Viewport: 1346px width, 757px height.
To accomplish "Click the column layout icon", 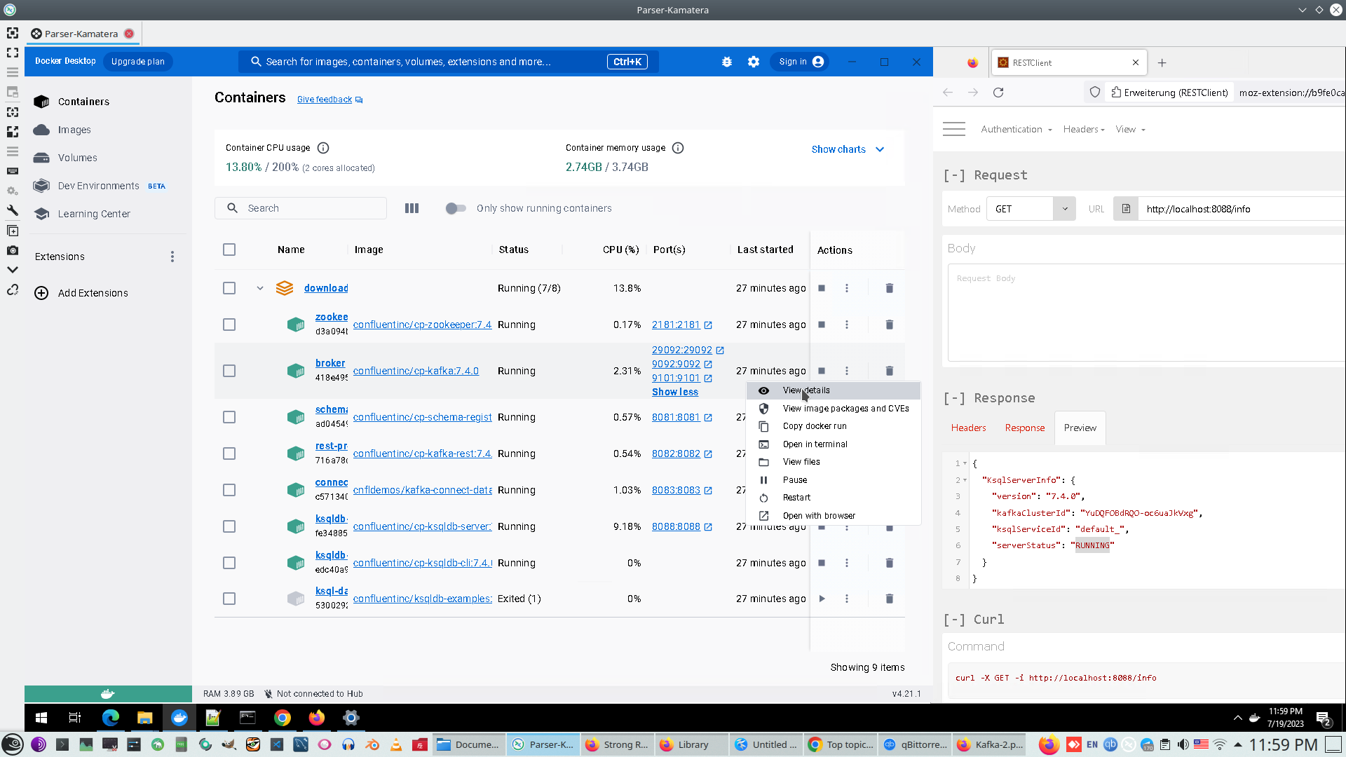I will [412, 208].
